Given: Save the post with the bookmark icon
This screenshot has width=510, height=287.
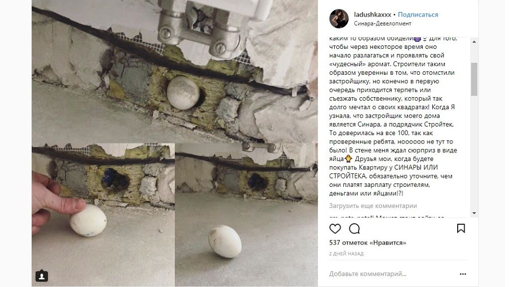Looking at the screenshot, I should click(x=461, y=228).
